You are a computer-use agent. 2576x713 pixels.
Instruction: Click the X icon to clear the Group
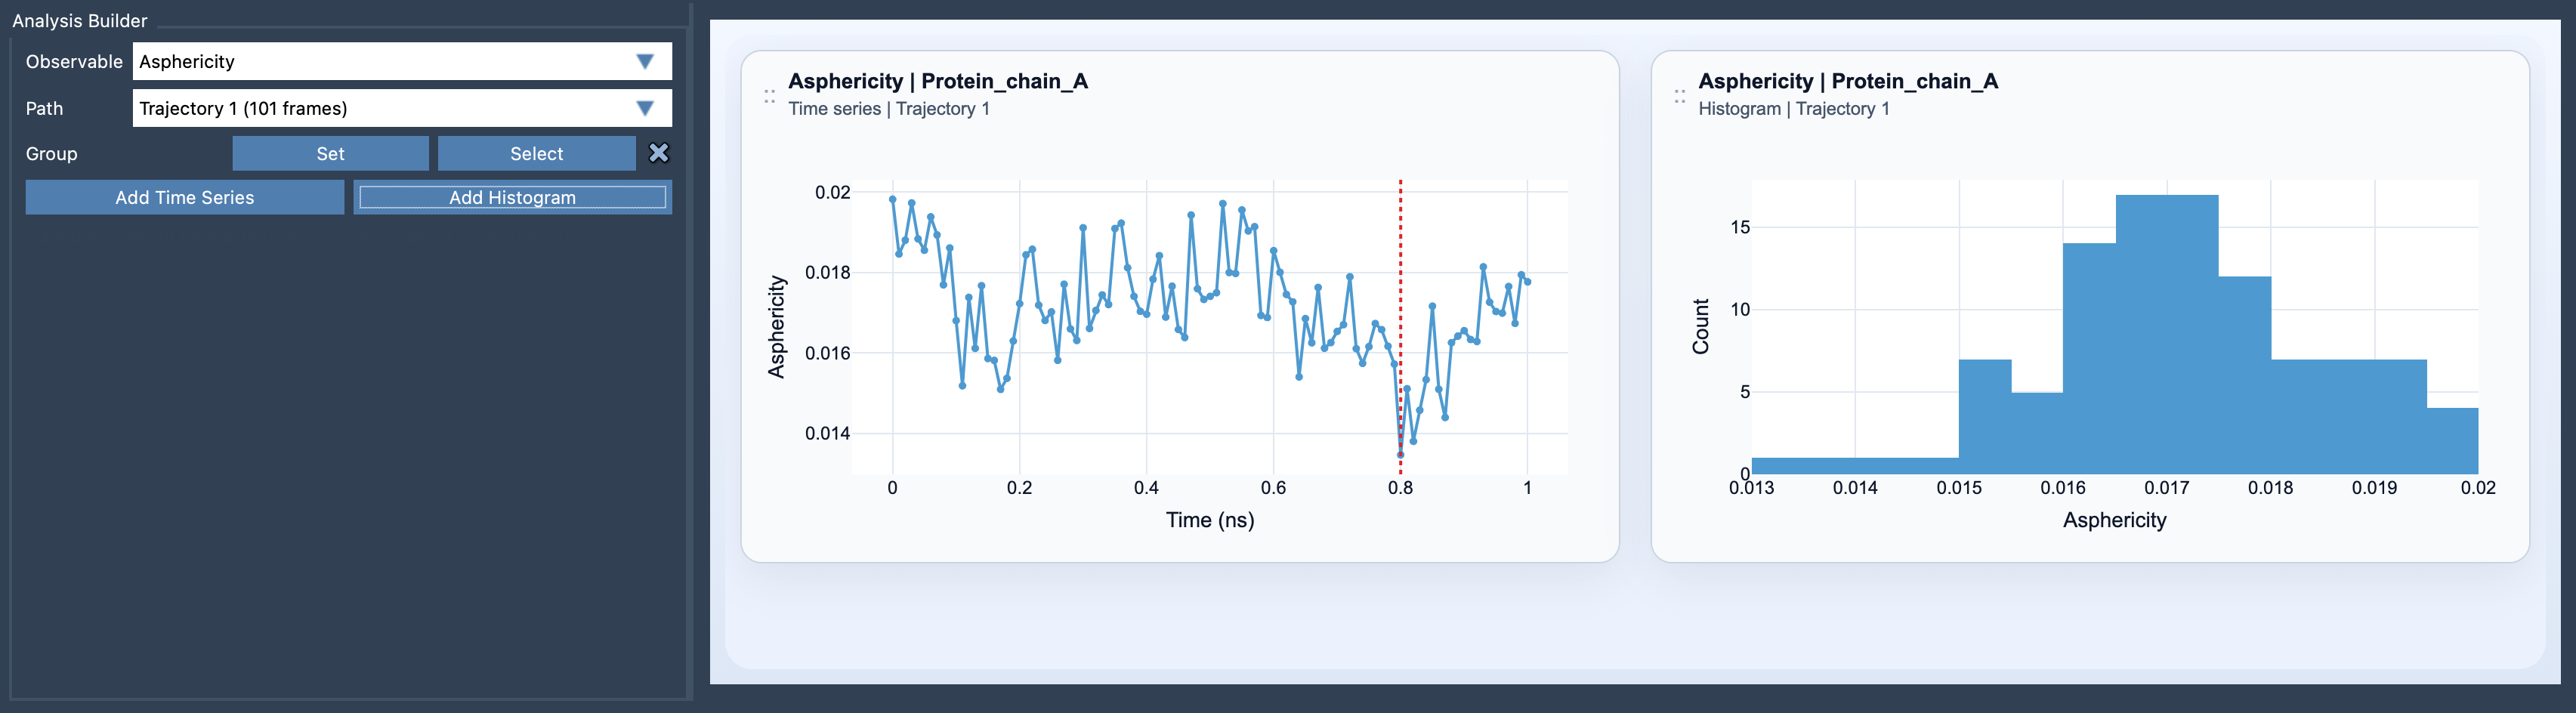coord(659,153)
